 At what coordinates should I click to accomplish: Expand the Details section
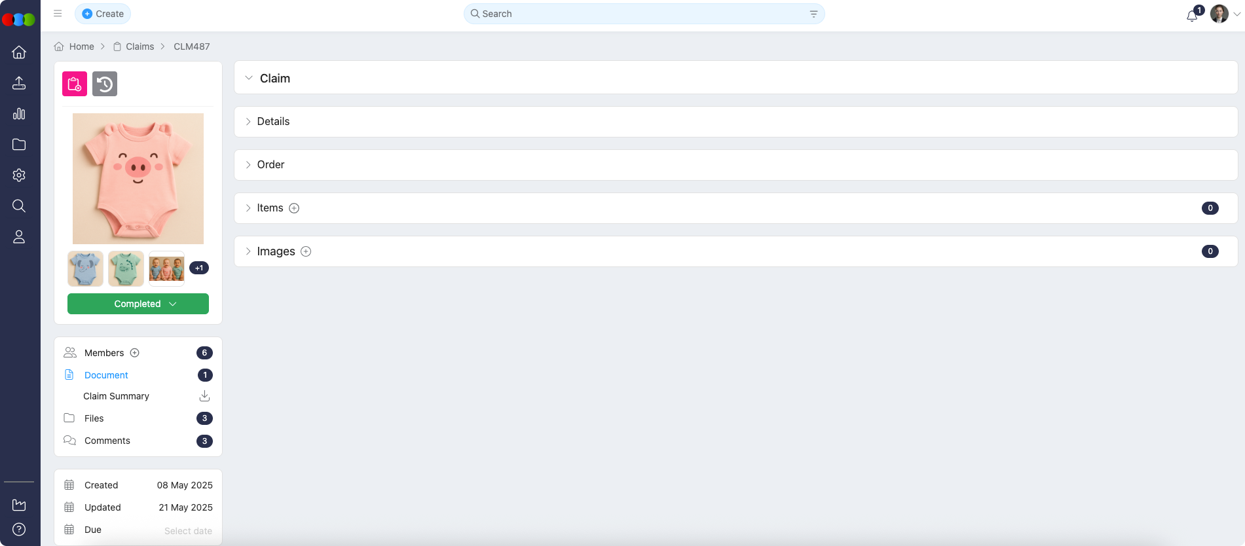pos(273,122)
